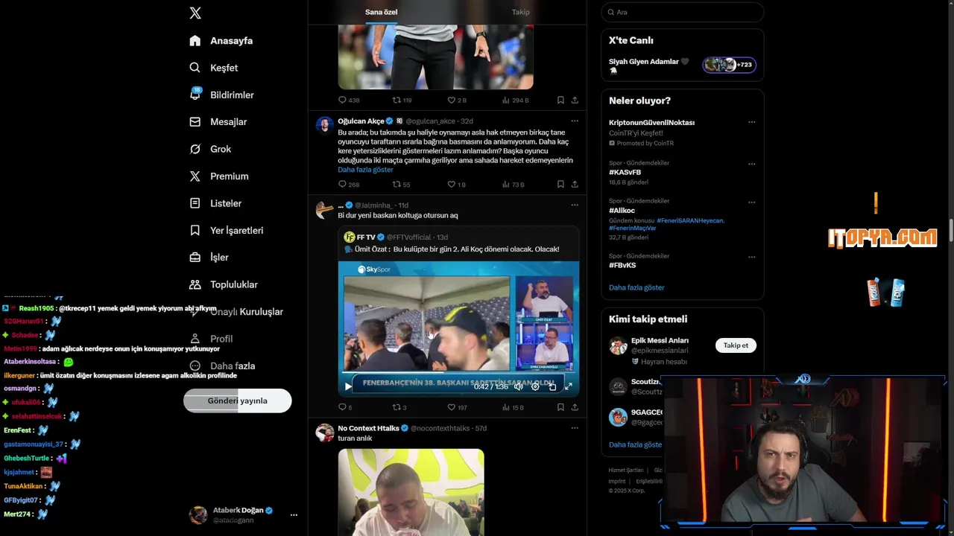The image size is (954, 536).
Task: Share the Jalminha post
Action: point(575,407)
